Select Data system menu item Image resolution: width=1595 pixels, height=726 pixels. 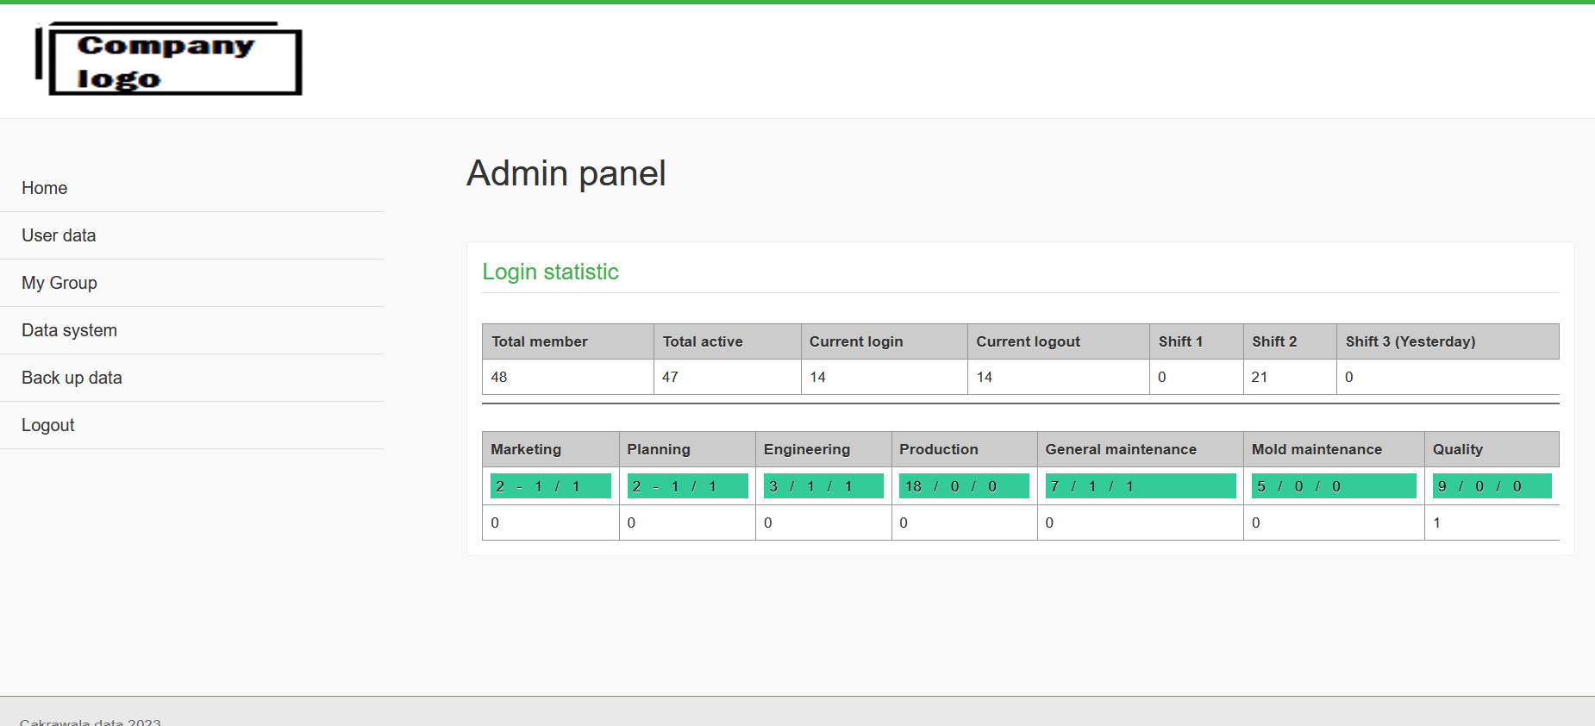pyautogui.click(x=69, y=330)
